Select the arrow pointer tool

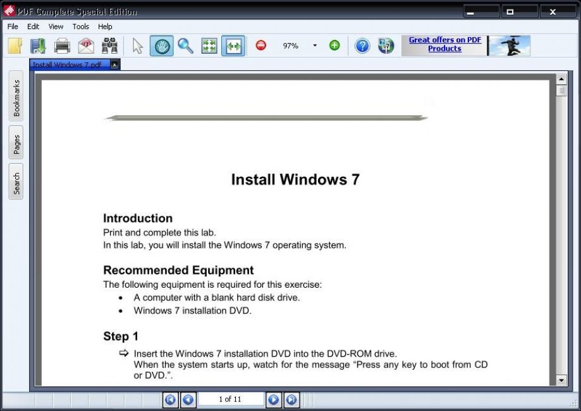click(138, 46)
